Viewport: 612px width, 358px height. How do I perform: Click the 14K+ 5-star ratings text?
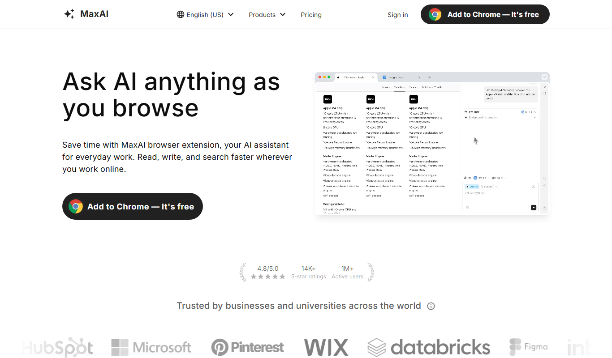(309, 272)
